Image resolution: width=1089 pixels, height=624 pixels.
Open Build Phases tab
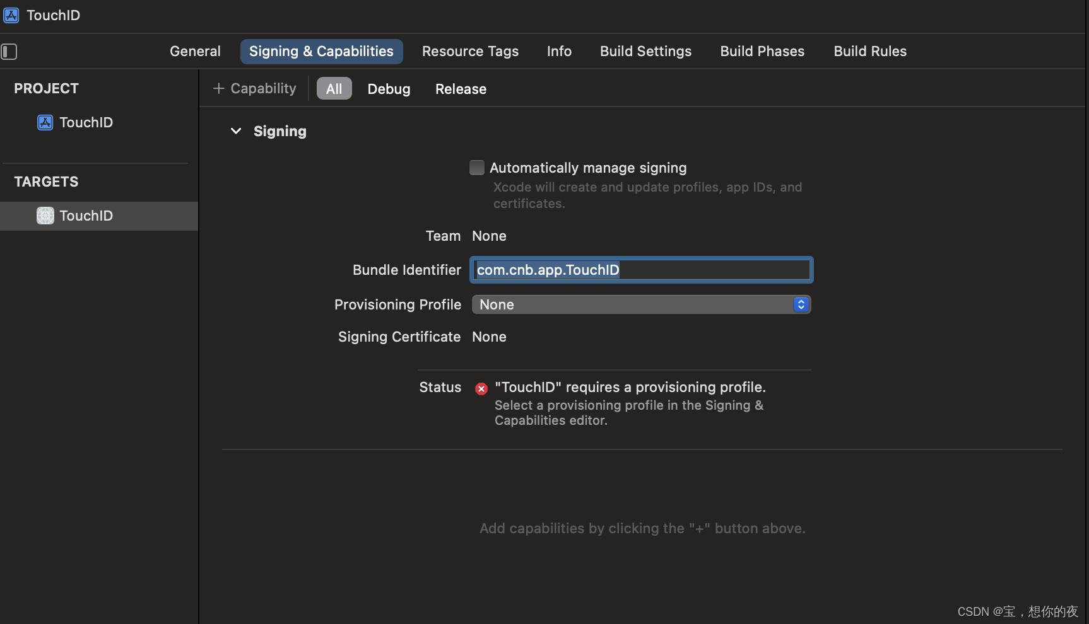[x=762, y=51]
